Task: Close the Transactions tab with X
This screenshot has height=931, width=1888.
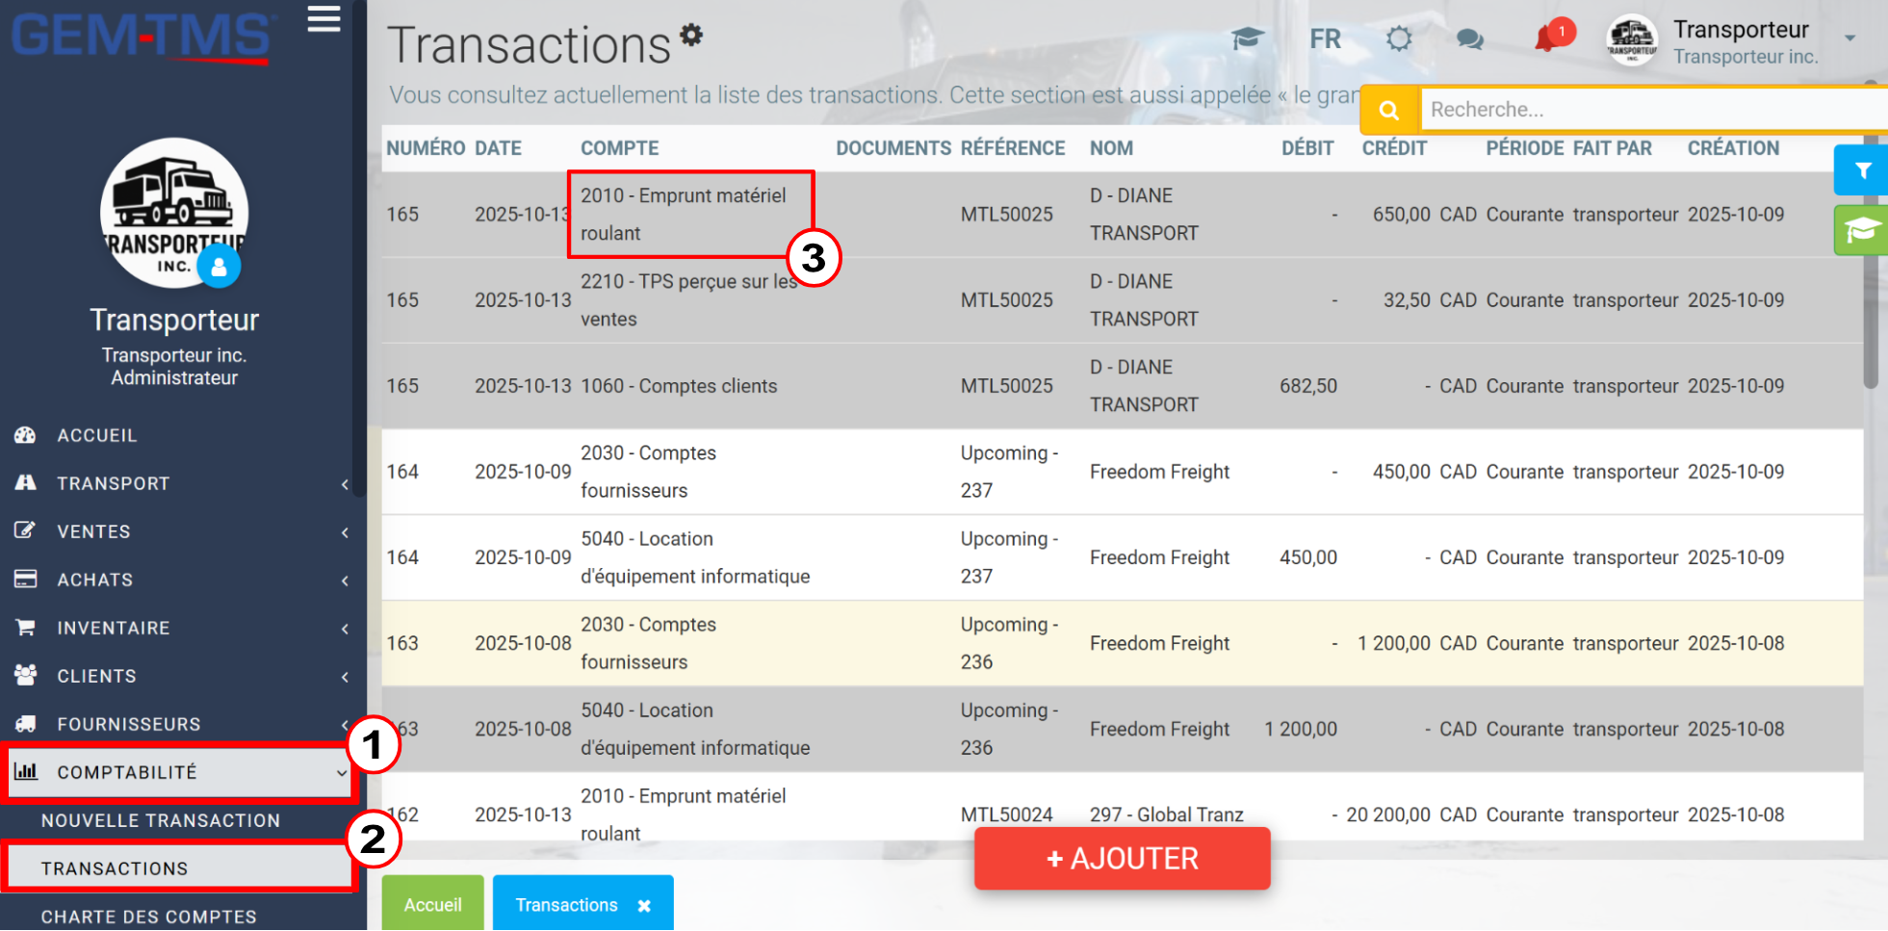Action: pos(644,906)
